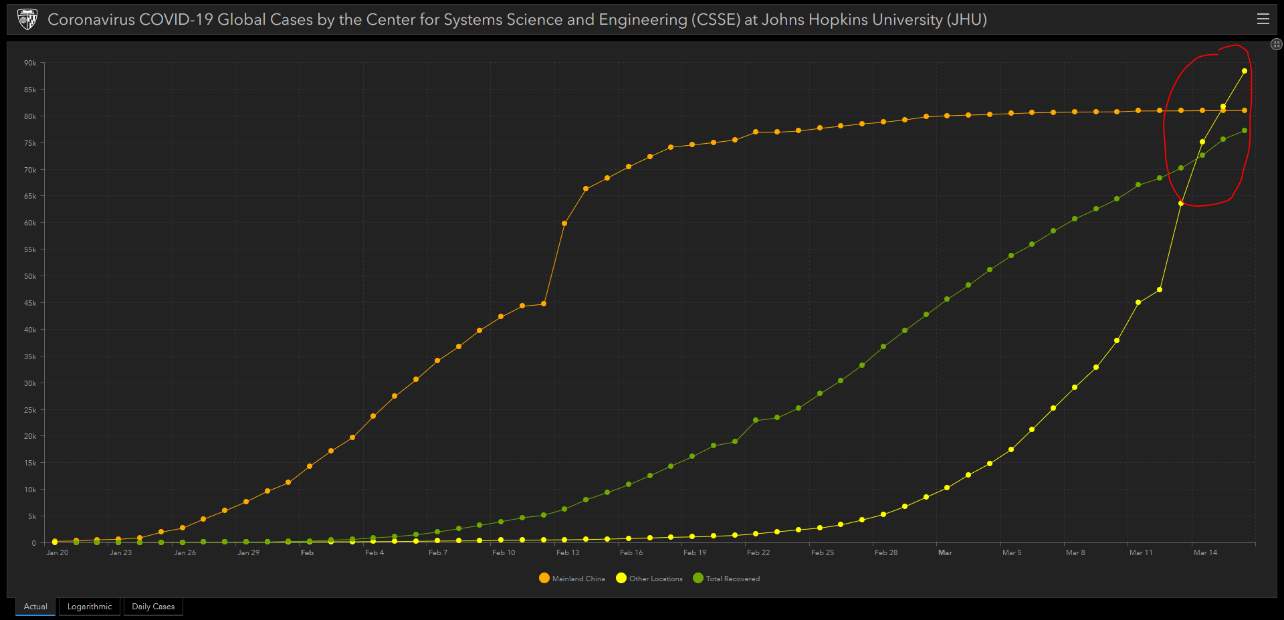
Task: Click the green Total Recovered legend circle
Action: point(698,578)
